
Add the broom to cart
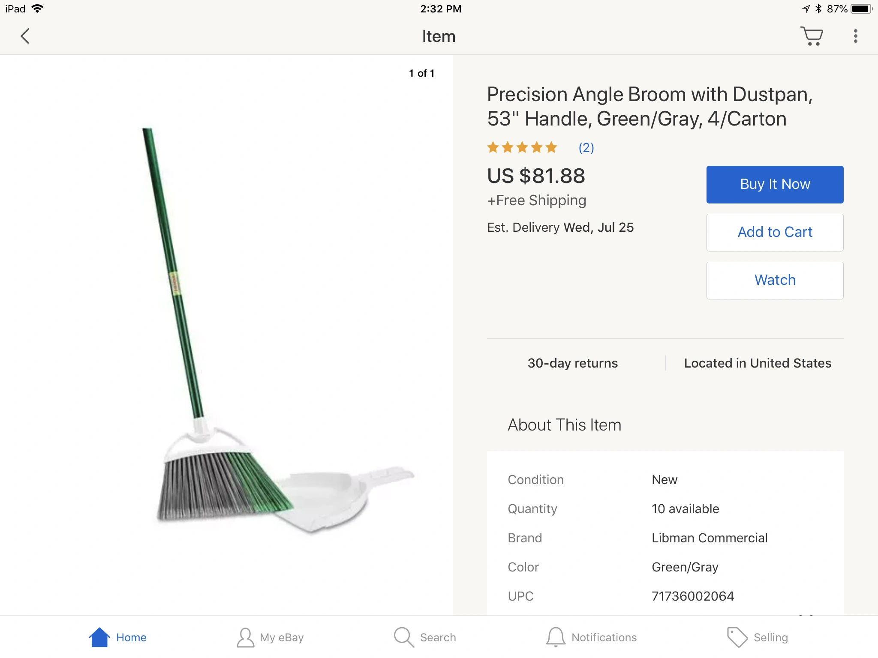[775, 232]
